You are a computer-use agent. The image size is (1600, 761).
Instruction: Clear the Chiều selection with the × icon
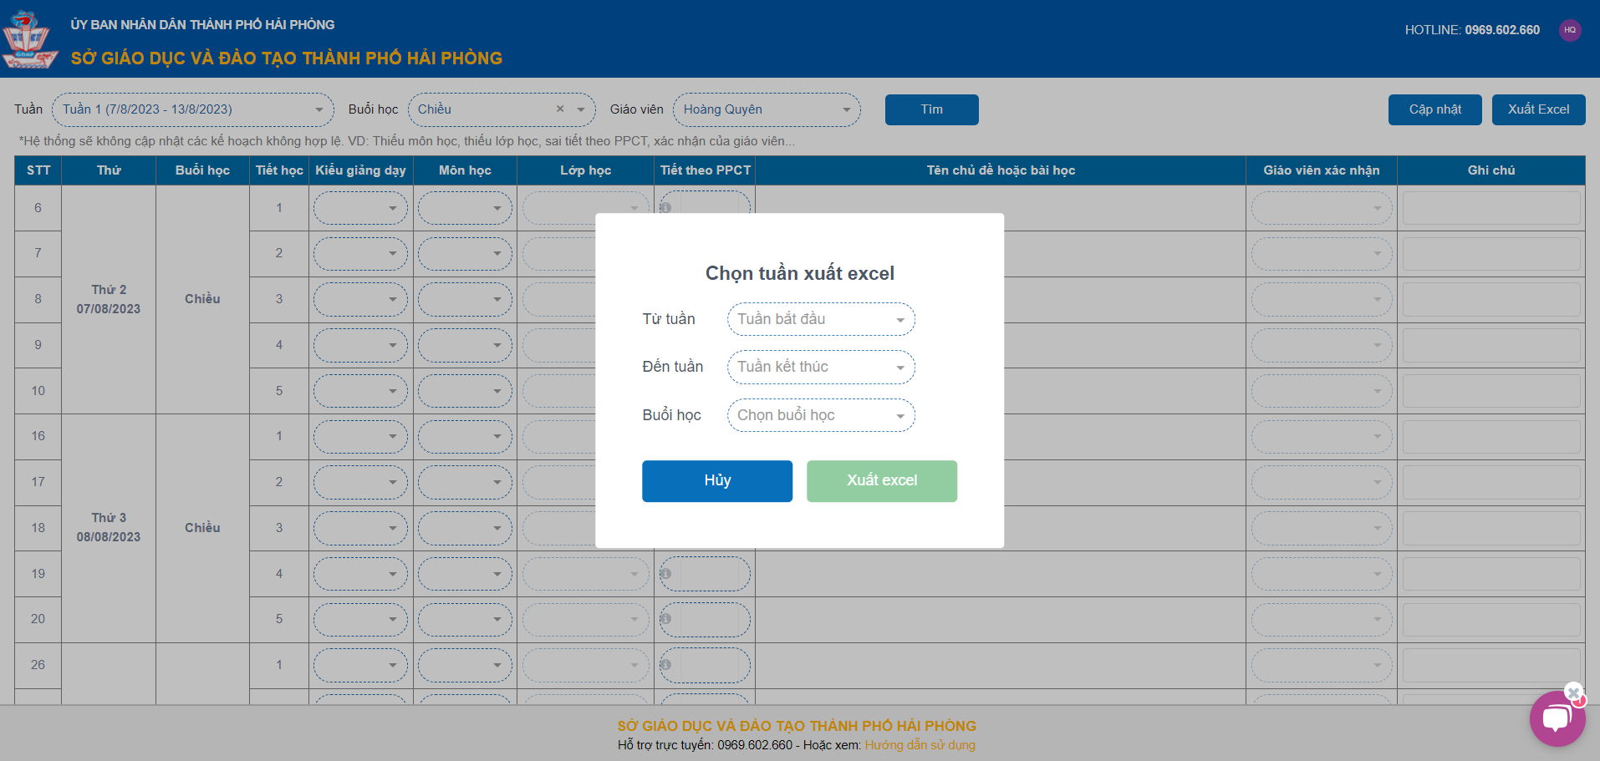point(560,109)
